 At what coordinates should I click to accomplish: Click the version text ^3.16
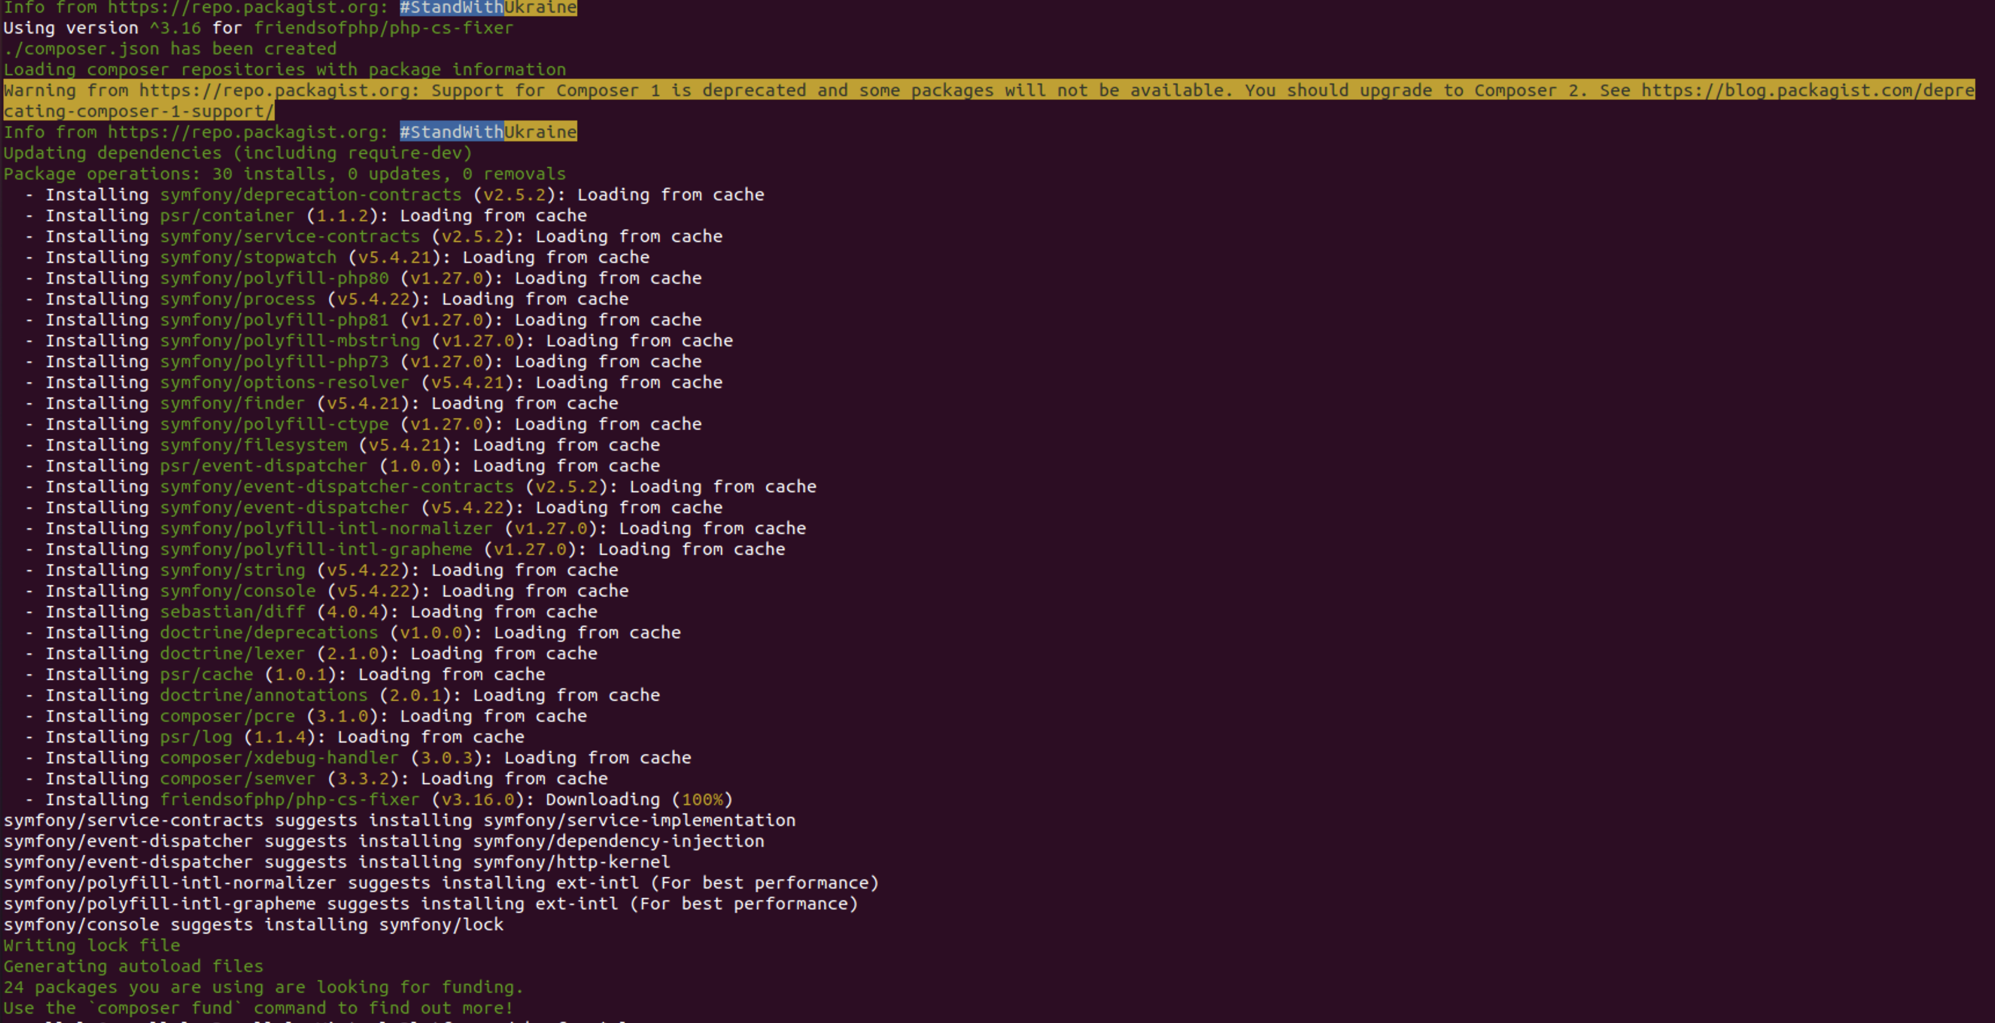point(175,28)
